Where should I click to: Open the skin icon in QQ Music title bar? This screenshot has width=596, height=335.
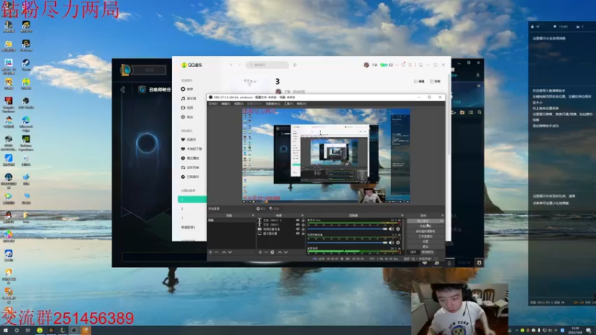(x=403, y=65)
